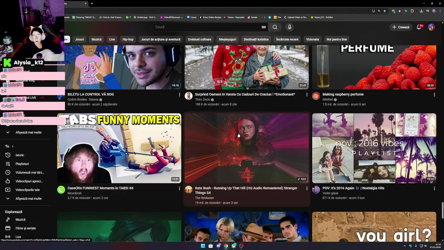This screenshot has width=444, height=250.
Task: Click page vertical scrollbar thumb
Action: (x=442, y=211)
